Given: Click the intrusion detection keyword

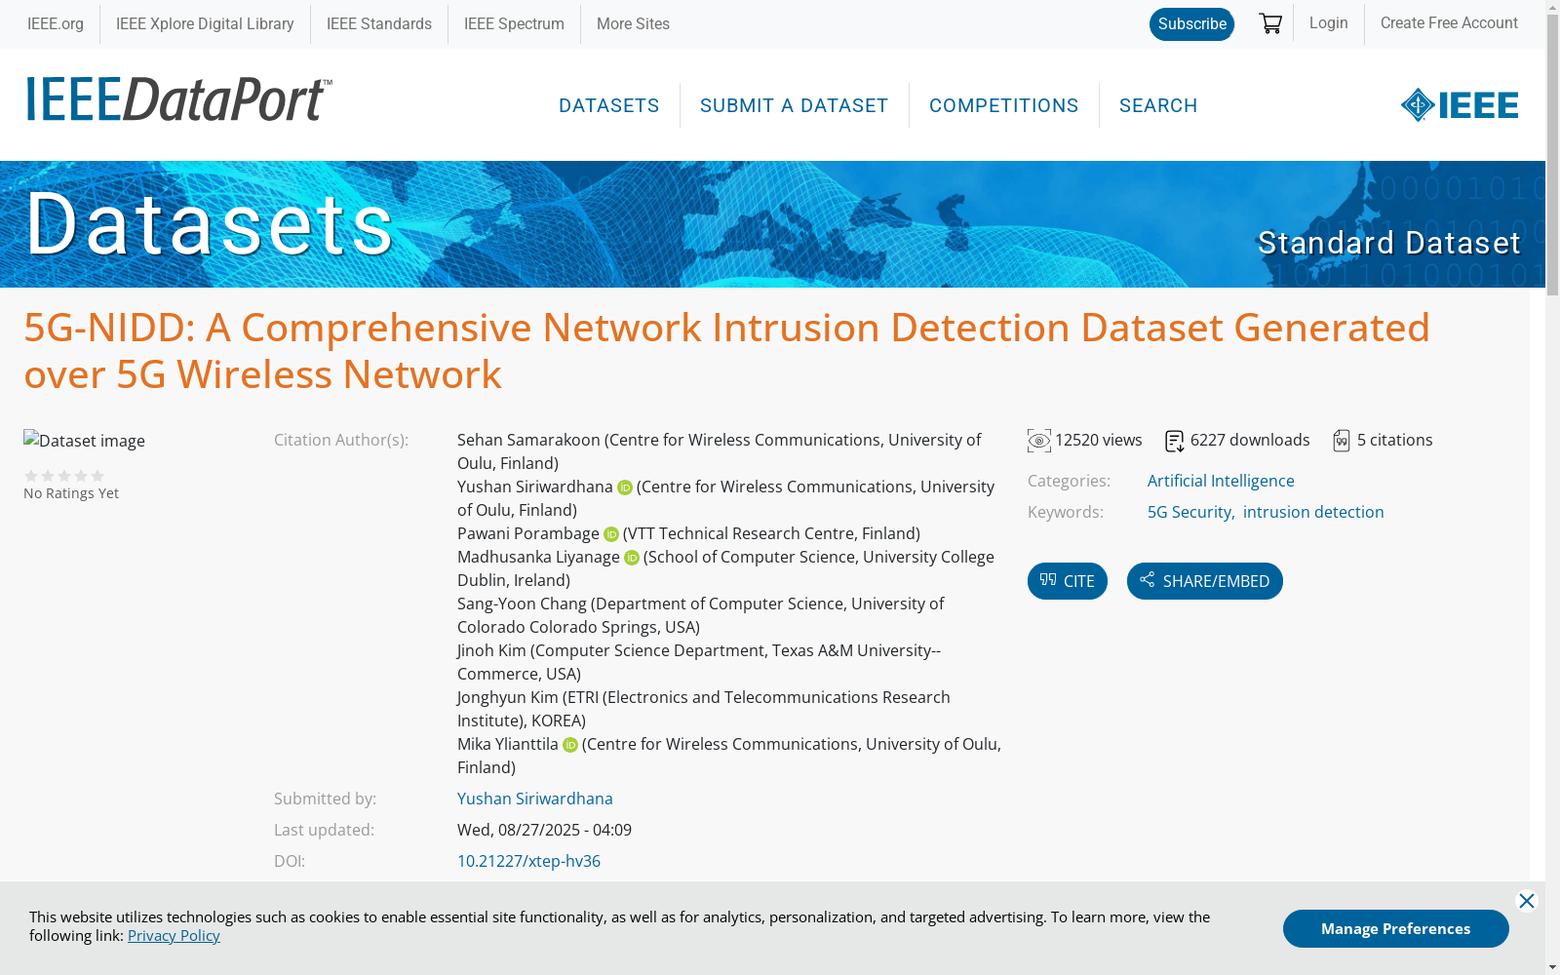Looking at the screenshot, I should click(1313, 512).
